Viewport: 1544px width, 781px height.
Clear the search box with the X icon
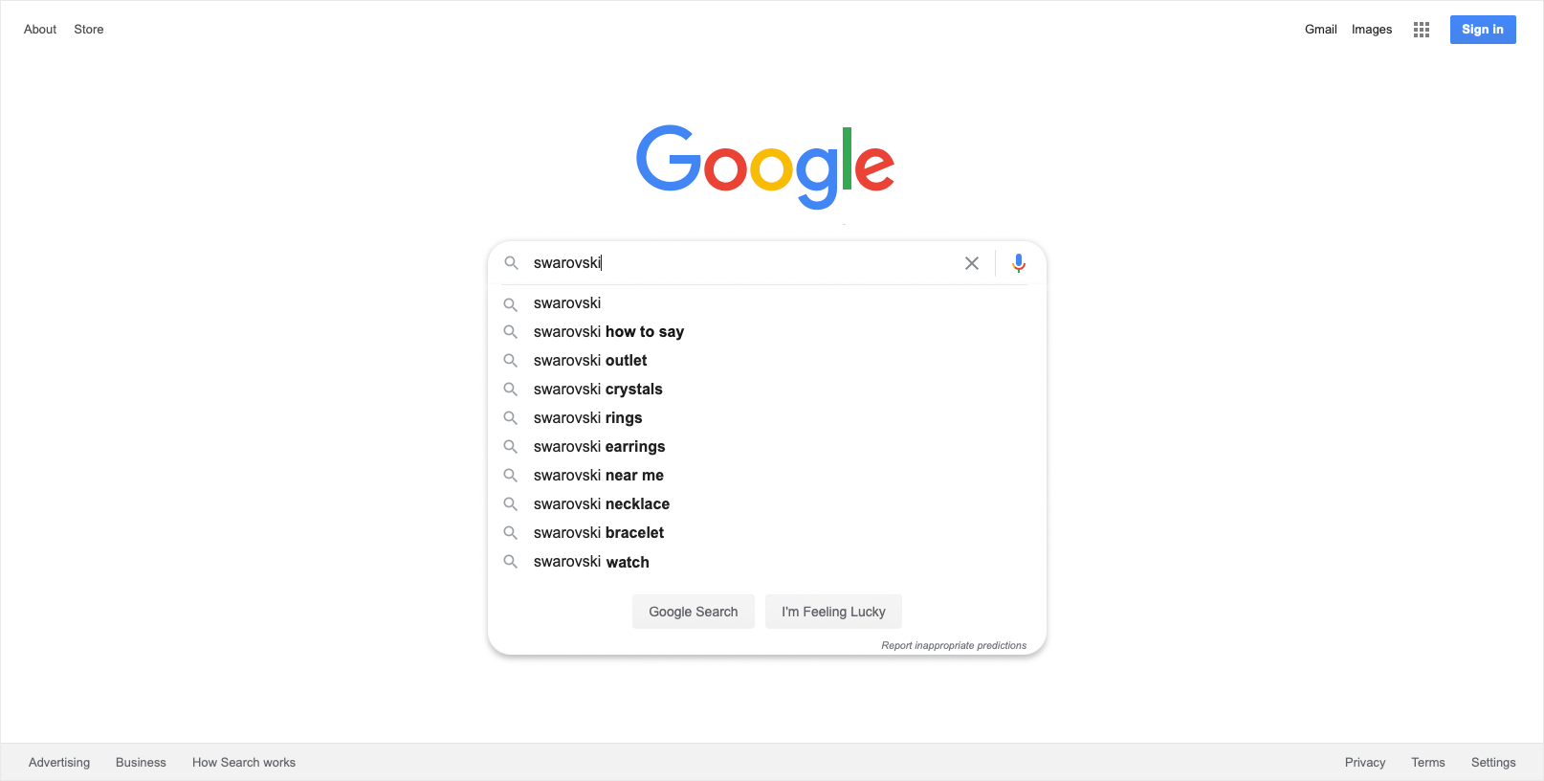[x=972, y=263]
